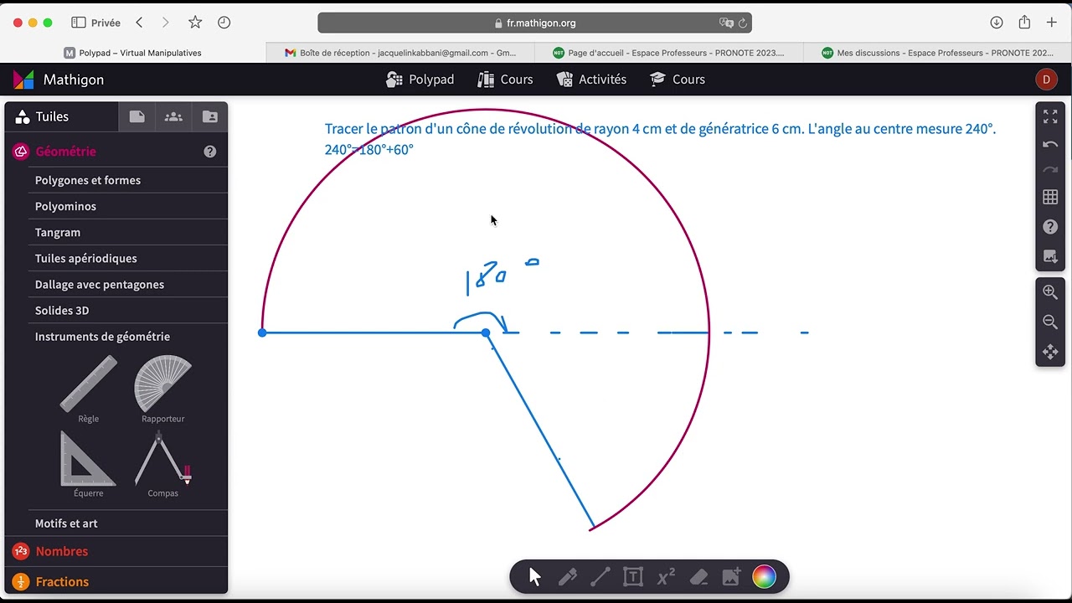The image size is (1072, 603).
Task: Toggle Safari sidebar Privée button
Action: (x=95, y=23)
